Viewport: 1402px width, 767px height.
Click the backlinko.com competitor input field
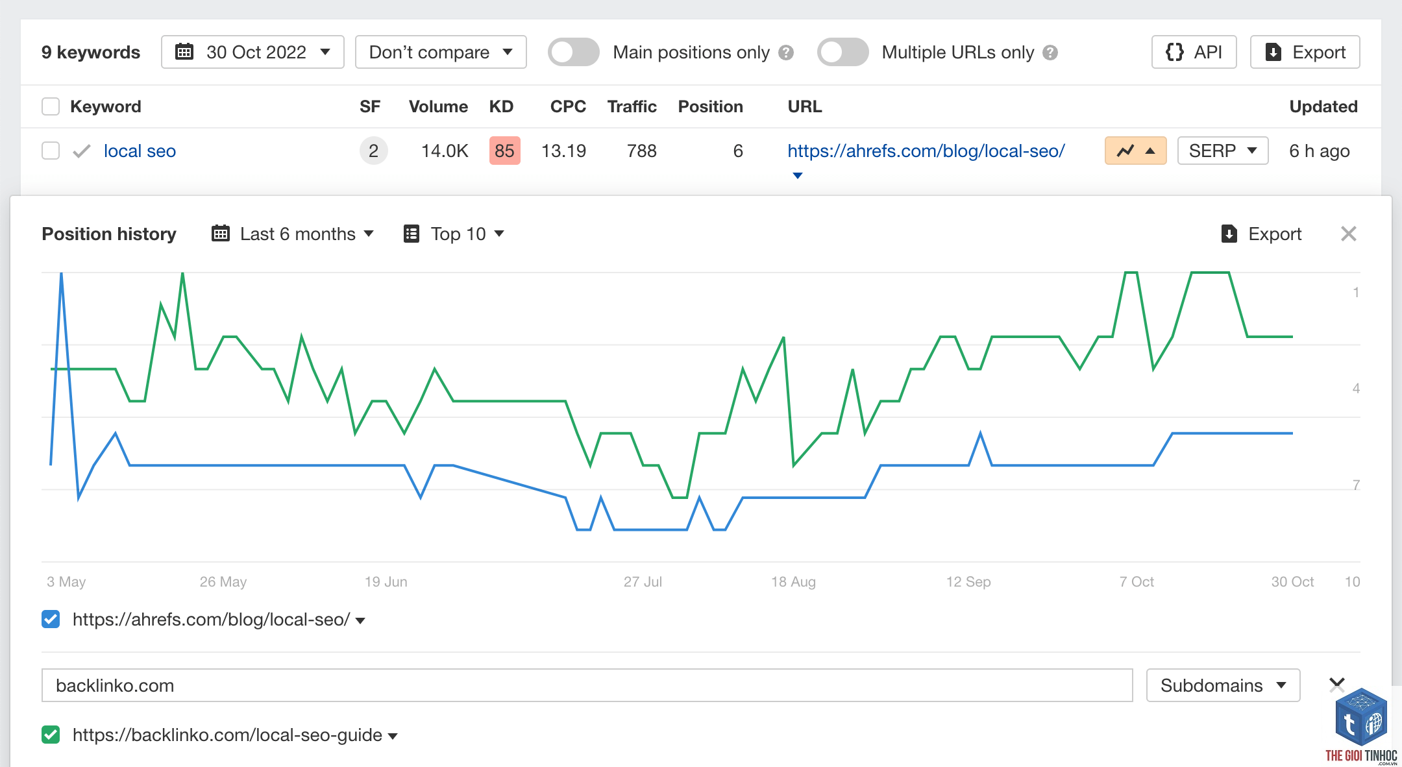pos(587,685)
